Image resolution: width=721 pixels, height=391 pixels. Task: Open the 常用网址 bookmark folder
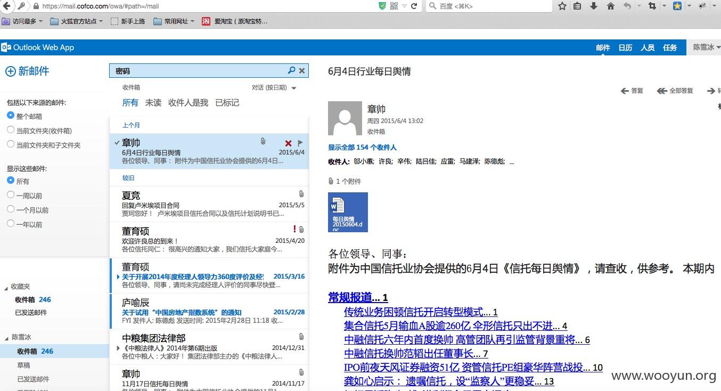pos(174,21)
